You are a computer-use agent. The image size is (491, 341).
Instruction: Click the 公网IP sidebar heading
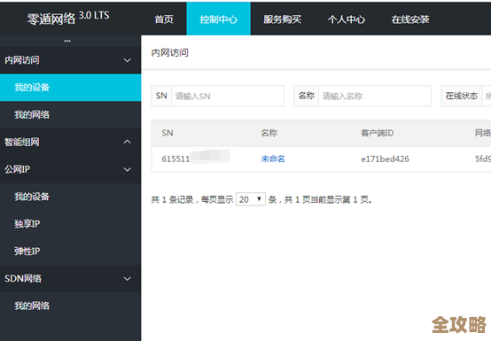click(17, 169)
